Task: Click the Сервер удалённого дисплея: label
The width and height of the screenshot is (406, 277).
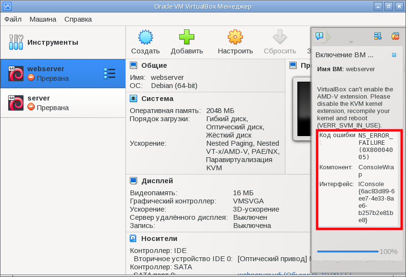Action: click(x=179, y=217)
